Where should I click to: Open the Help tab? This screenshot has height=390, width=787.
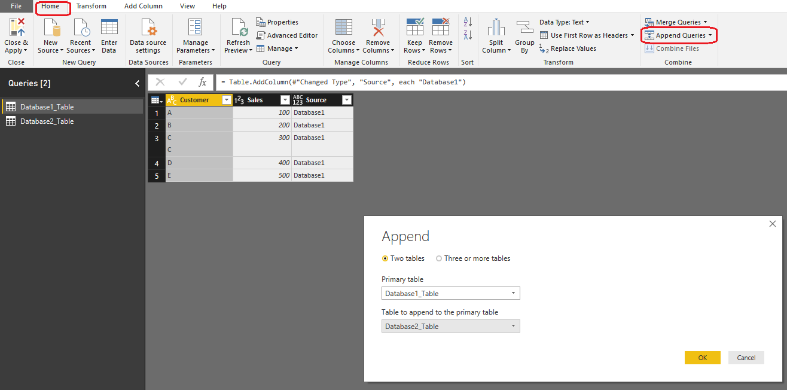pos(219,6)
